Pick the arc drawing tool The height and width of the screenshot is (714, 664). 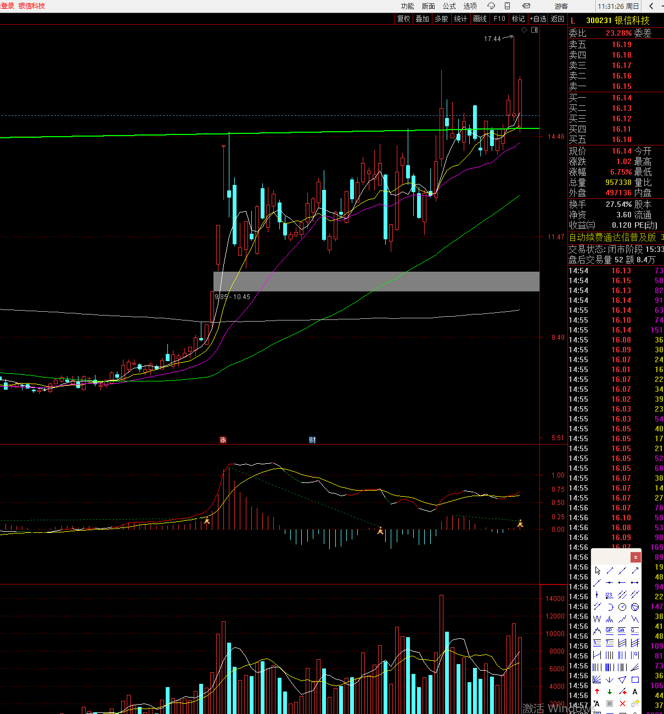click(x=610, y=607)
